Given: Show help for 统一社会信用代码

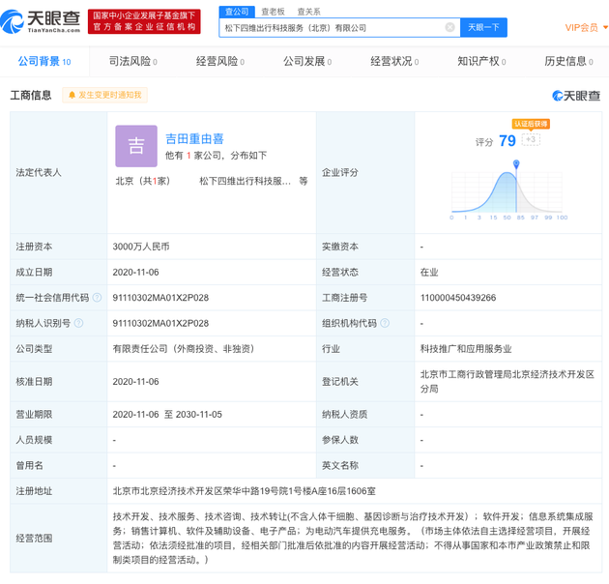Looking at the screenshot, I should point(97,298).
